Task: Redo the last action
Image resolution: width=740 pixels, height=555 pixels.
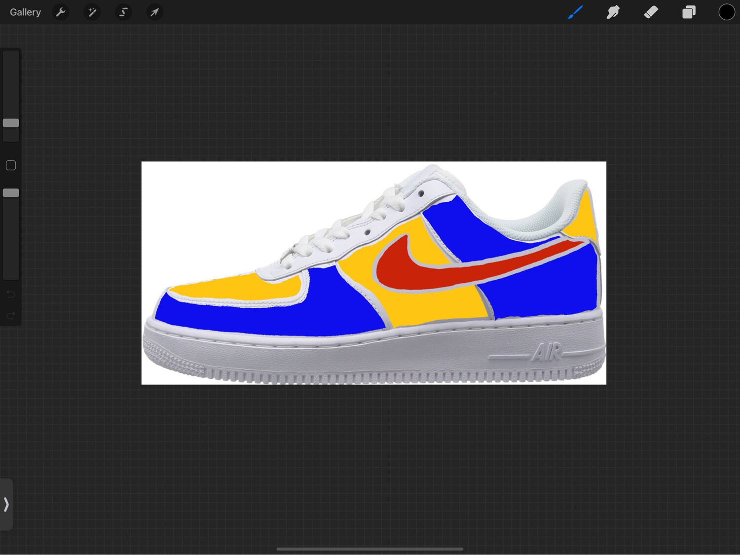Action: tap(11, 315)
